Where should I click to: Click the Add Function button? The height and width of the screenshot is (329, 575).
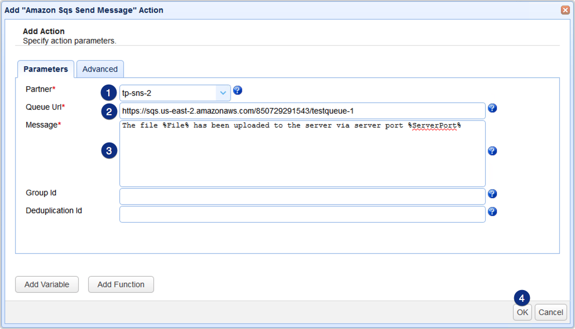coord(120,284)
